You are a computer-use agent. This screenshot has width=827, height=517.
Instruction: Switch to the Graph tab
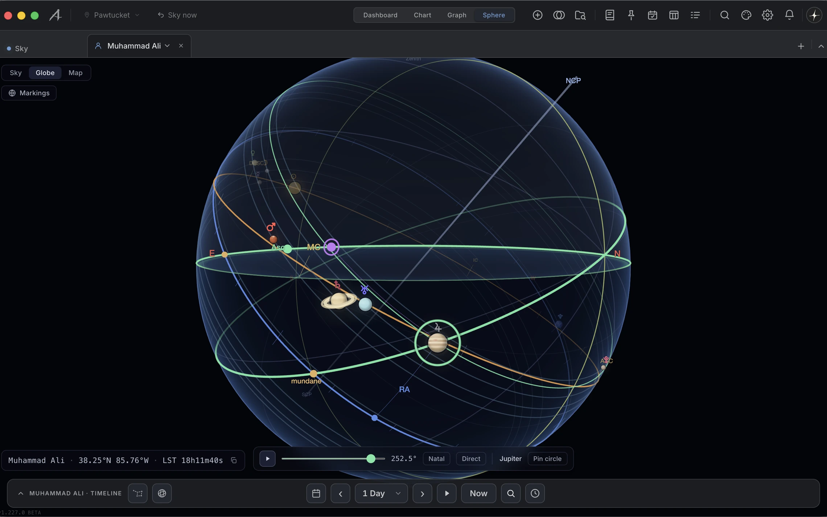[x=457, y=15]
